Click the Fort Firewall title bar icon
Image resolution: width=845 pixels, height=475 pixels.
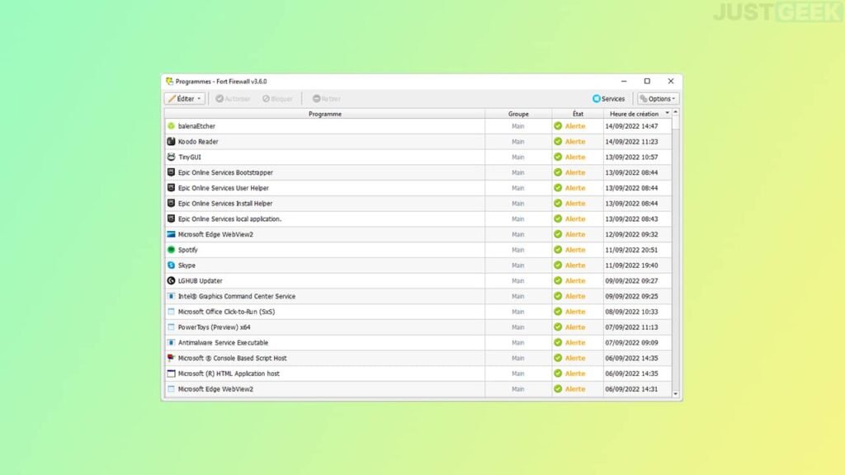pyautogui.click(x=170, y=82)
